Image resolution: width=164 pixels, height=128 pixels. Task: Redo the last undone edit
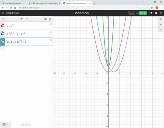coord(27,19)
